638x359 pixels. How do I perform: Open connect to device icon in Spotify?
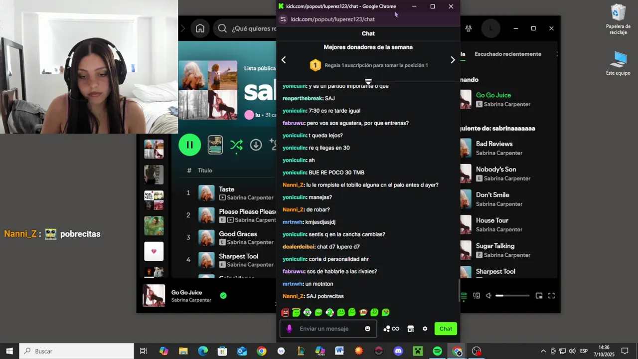477,296
